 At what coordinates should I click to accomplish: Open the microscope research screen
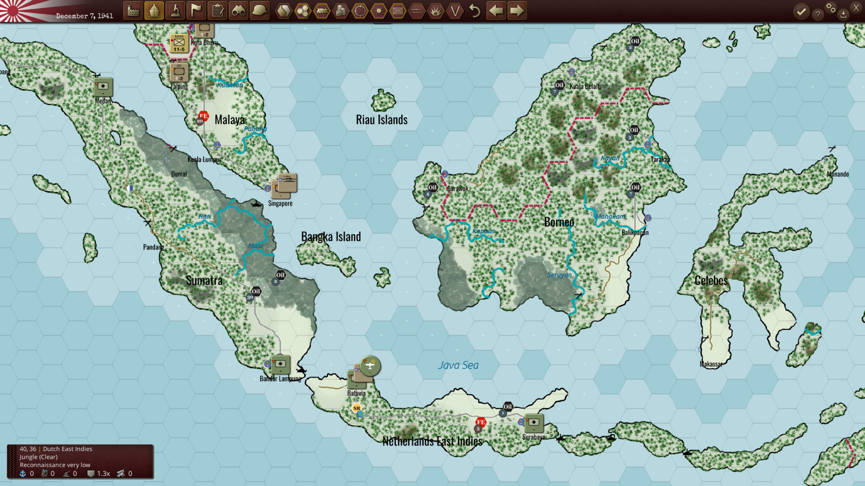coord(175,11)
